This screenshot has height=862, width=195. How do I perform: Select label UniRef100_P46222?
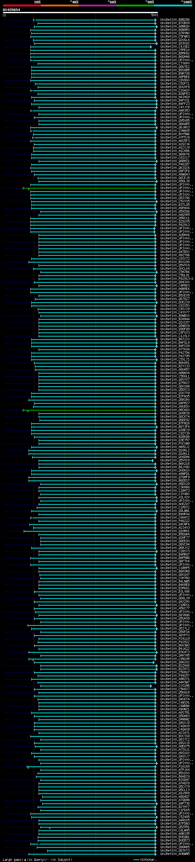click(x=175, y=521)
